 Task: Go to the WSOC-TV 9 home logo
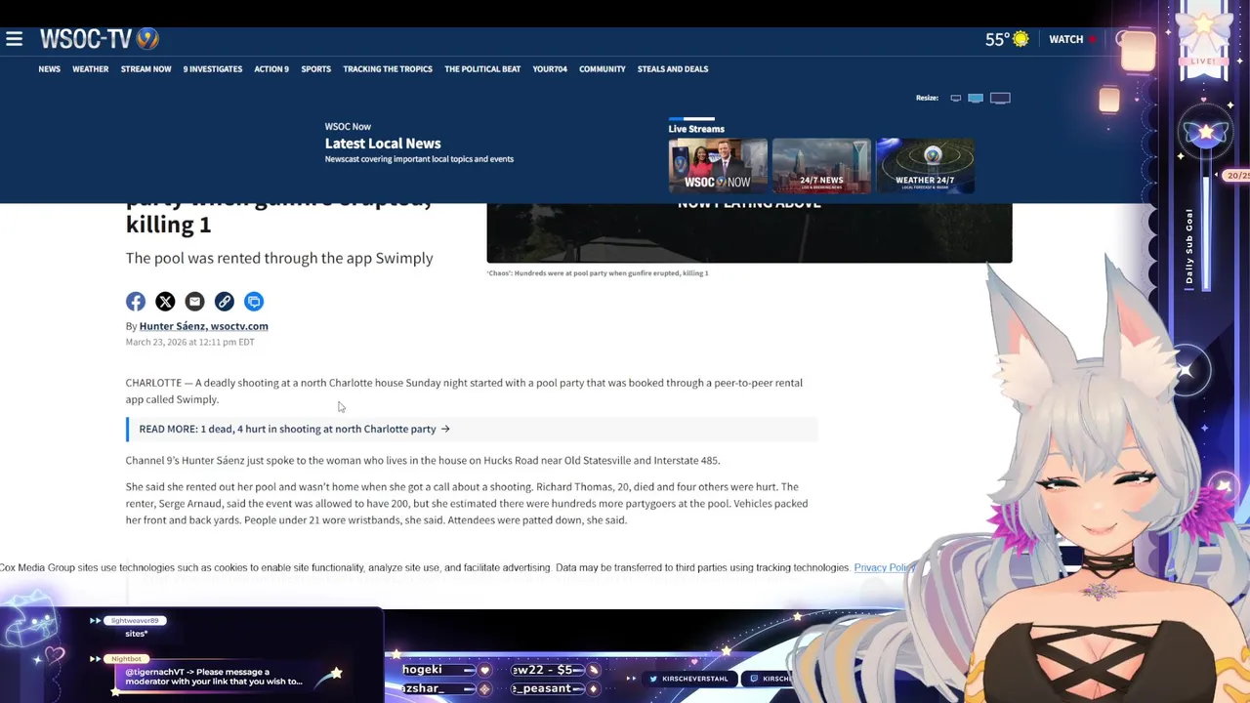99,39
